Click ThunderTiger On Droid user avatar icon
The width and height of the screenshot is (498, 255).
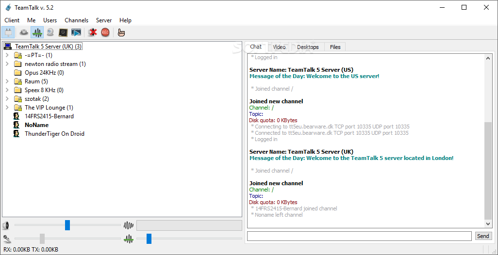pos(17,133)
